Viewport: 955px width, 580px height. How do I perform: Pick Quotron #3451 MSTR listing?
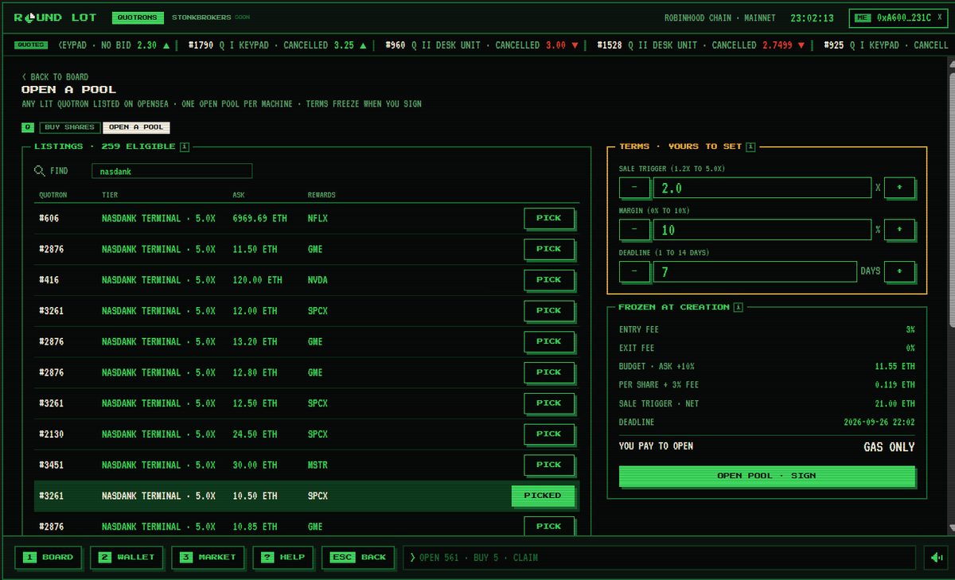[548, 465]
